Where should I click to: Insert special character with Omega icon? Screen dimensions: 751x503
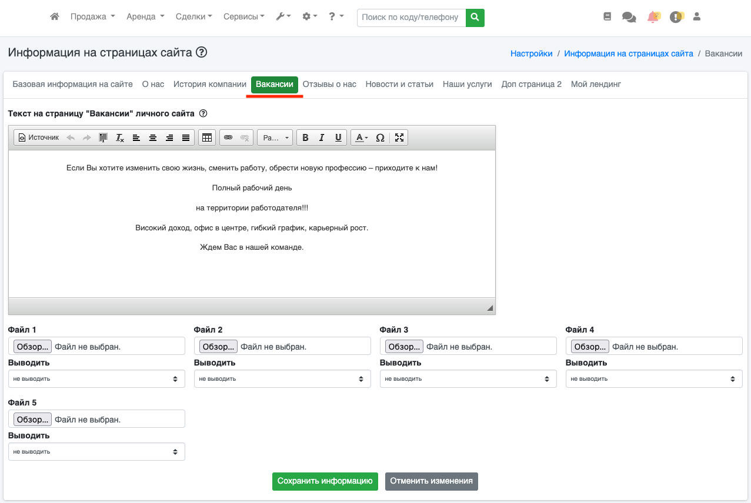[x=380, y=138]
